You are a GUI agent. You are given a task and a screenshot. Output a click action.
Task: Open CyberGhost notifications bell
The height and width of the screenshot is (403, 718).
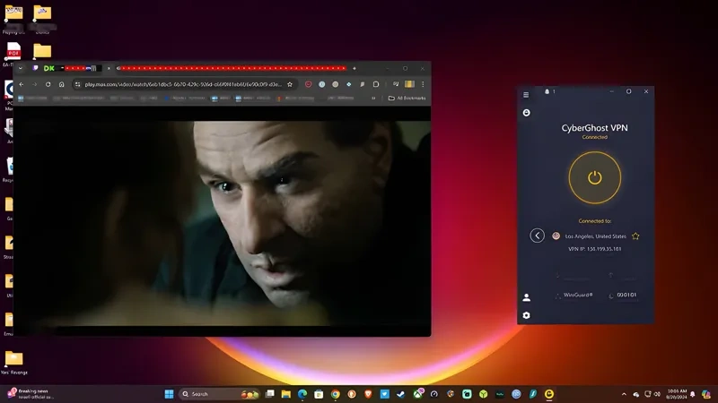click(546, 91)
